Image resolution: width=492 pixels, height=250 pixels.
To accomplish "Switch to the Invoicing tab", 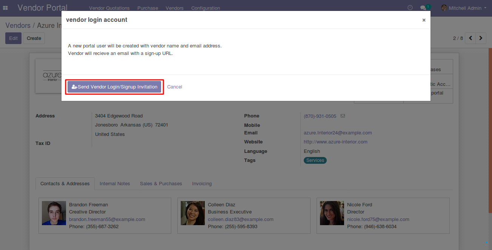I will 202,184.
